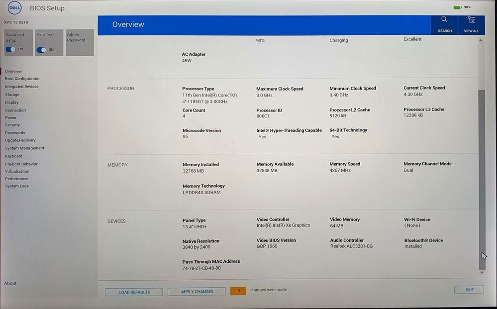Click the Panel Type 13.4" UHD+ value
Viewport: 497px width, 309px height.
(x=194, y=227)
